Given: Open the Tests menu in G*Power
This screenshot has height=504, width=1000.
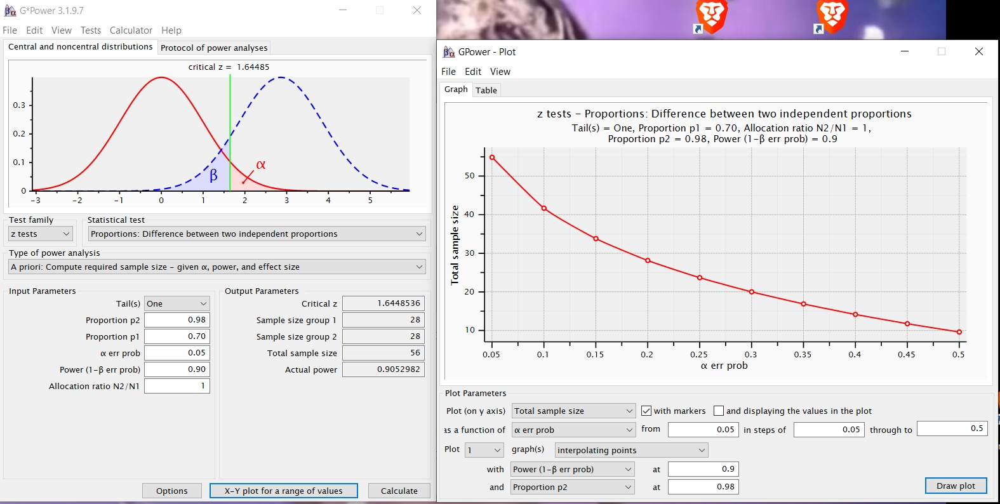Looking at the screenshot, I should tap(90, 30).
